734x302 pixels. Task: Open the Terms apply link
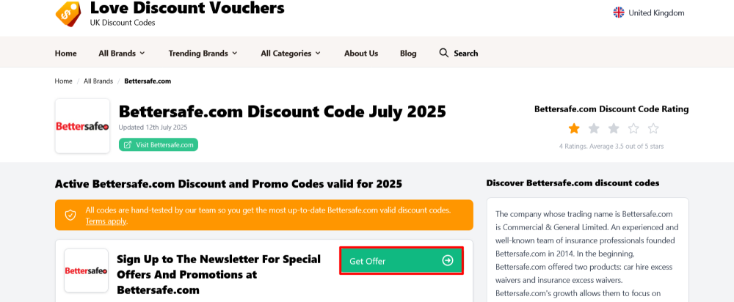click(x=106, y=221)
